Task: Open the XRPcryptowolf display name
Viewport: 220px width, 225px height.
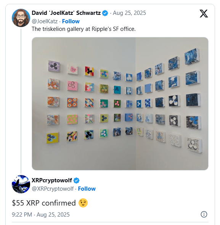Action: coord(52,180)
